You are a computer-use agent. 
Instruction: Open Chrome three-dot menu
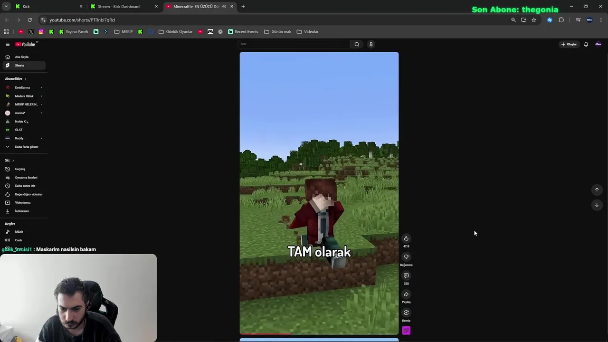click(601, 20)
